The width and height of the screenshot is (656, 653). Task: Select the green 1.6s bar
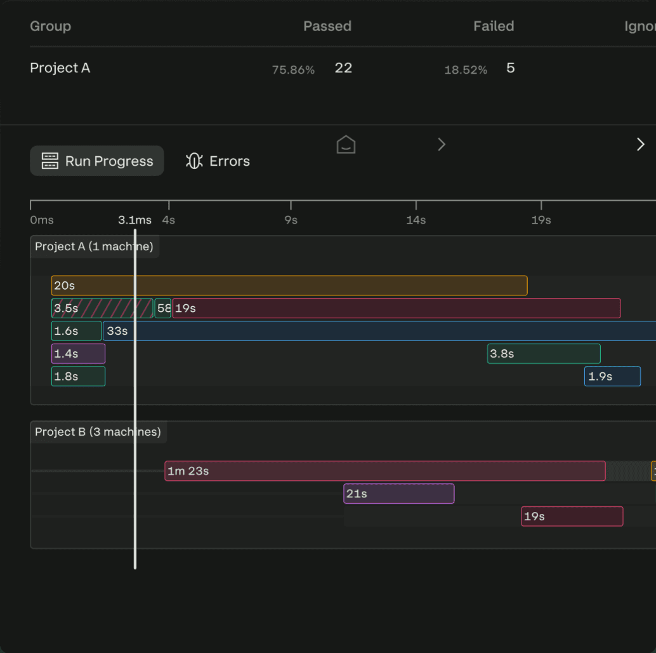pyautogui.click(x=76, y=331)
